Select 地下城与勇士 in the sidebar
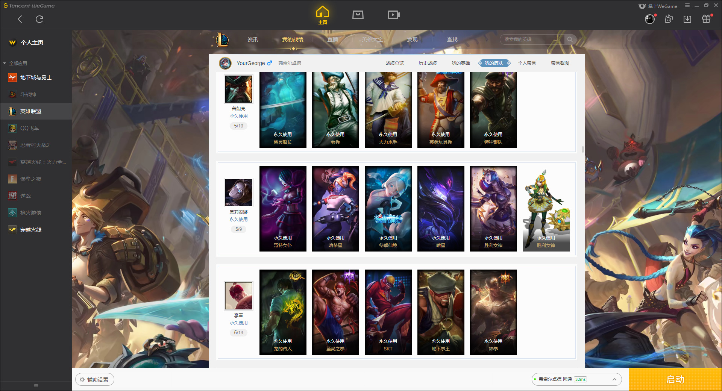The height and width of the screenshot is (391, 722). point(36,77)
